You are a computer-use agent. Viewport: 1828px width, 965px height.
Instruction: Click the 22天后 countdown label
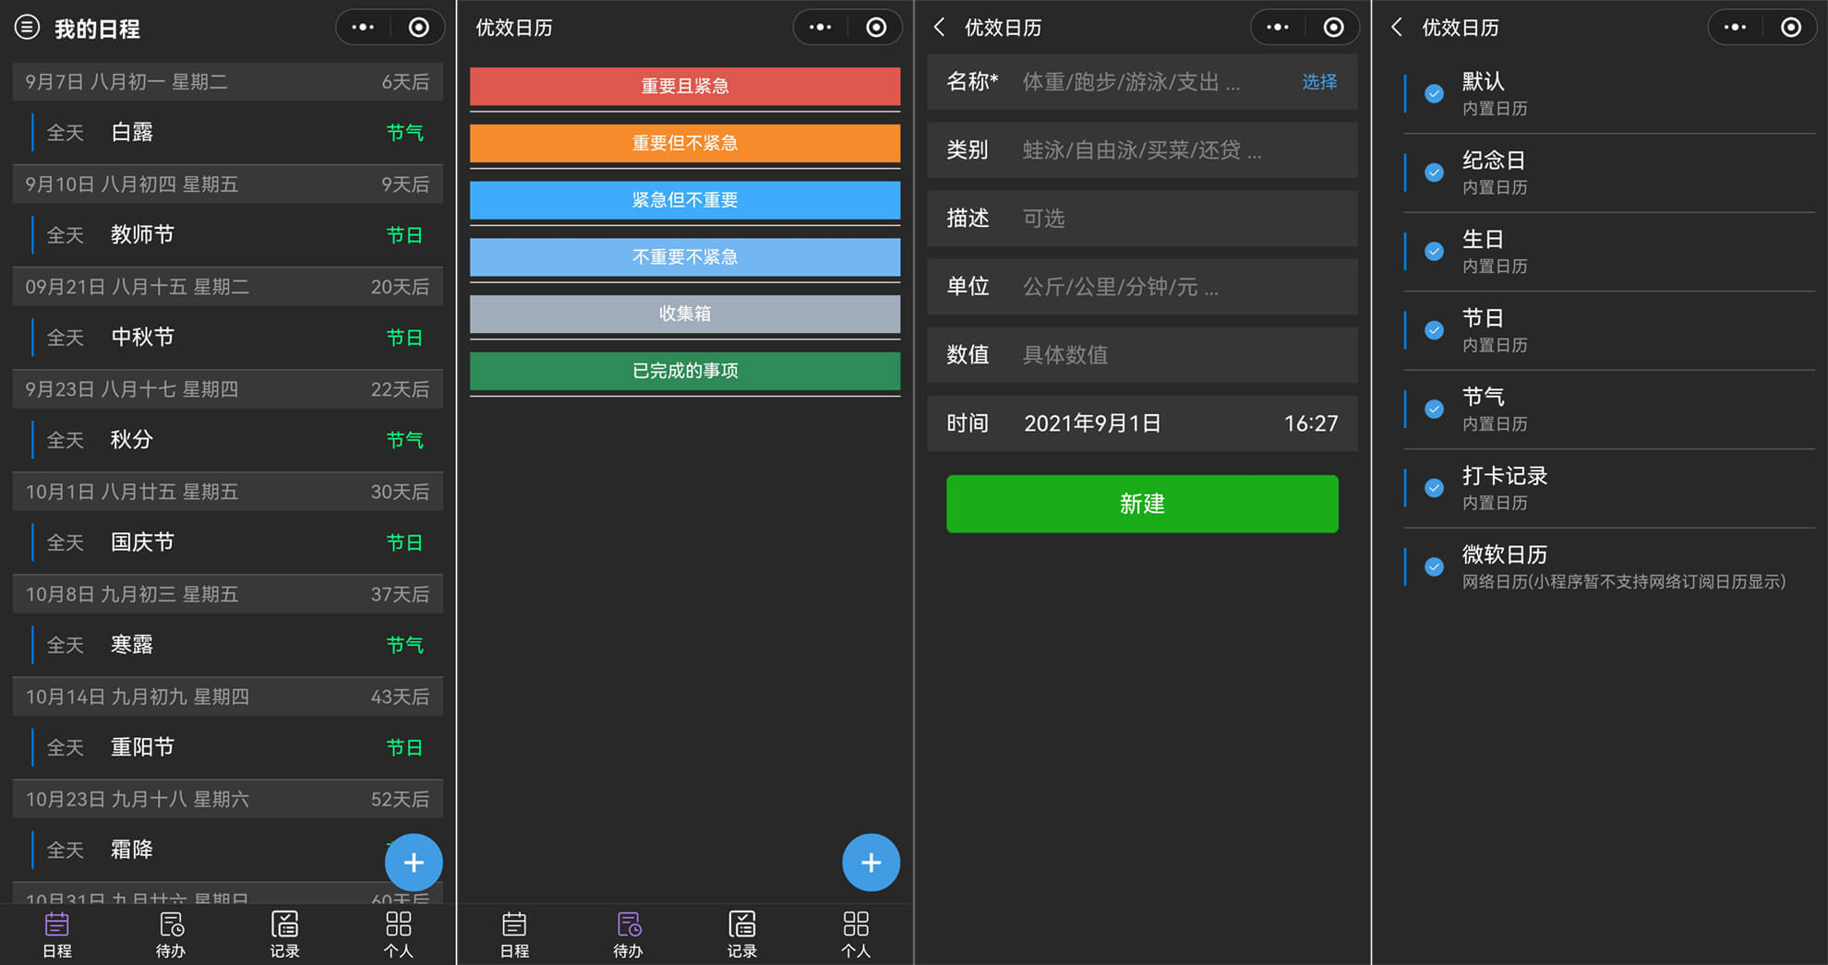(400, 389)
